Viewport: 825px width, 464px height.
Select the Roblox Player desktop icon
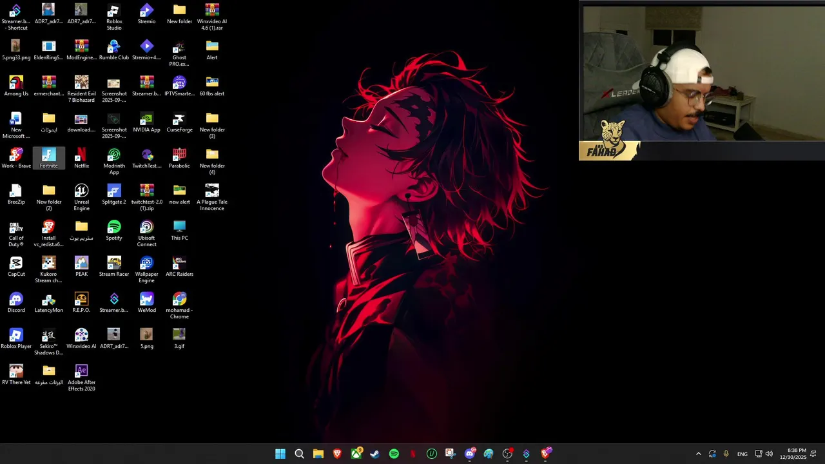click(16, 339)
